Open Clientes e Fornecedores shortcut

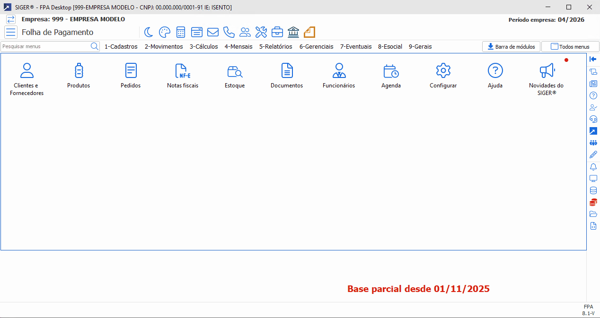(27, 79)
